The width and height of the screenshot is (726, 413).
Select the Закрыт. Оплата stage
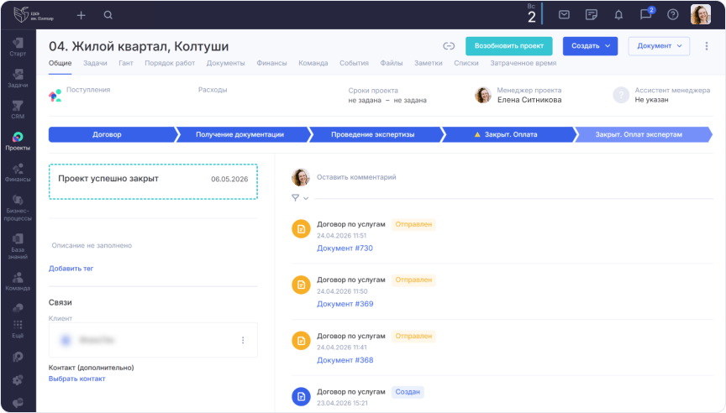(509, 134)
